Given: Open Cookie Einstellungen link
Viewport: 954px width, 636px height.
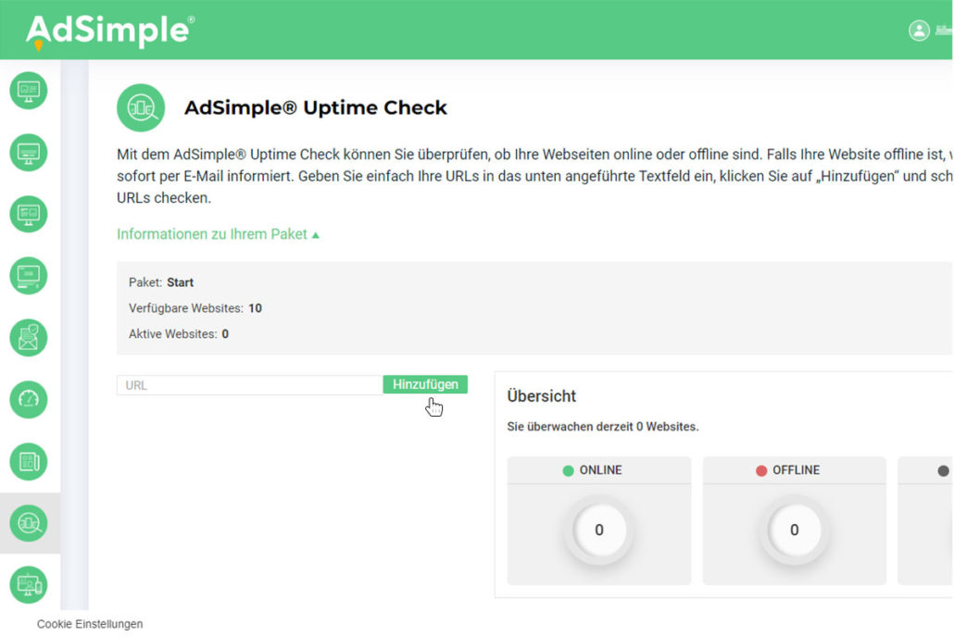Looking at the screenshot, I should (90, 624).
